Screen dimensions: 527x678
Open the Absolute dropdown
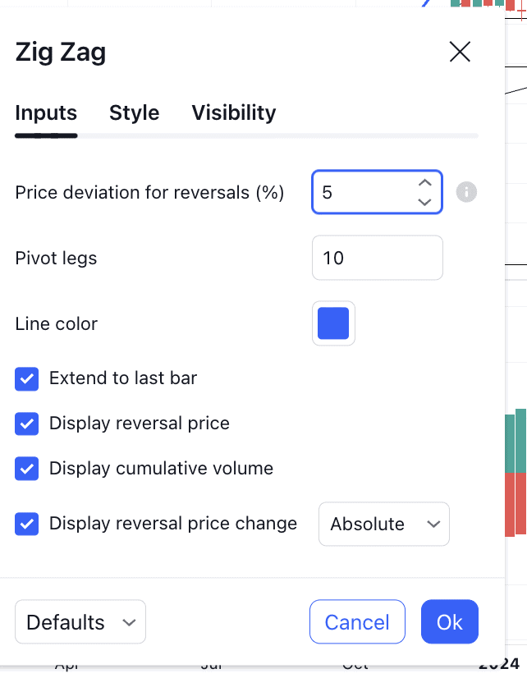[x=383, y=524]
